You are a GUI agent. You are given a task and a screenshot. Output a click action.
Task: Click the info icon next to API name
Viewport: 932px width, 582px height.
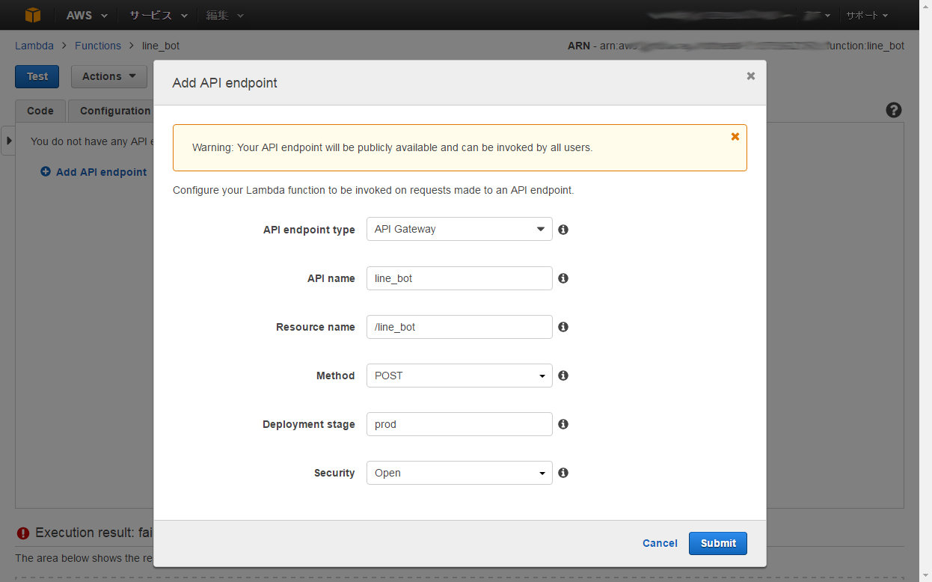[563, 278]
